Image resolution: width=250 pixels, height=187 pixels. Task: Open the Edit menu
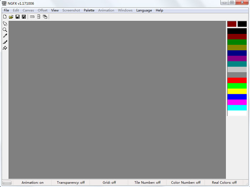click(x=16, y=10)
